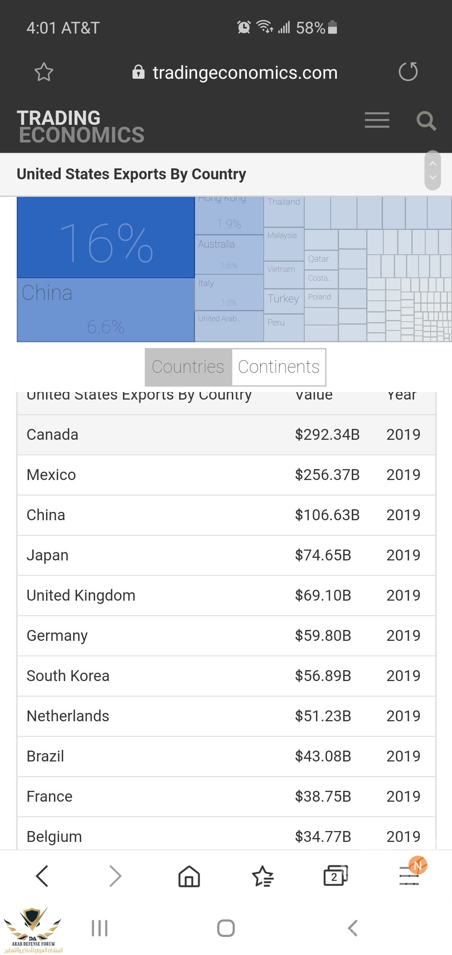Image resolution: width=452 pixels, height=955 pixels.
Task: Open browser bookmarks list
Action: (x=262, y=876)
